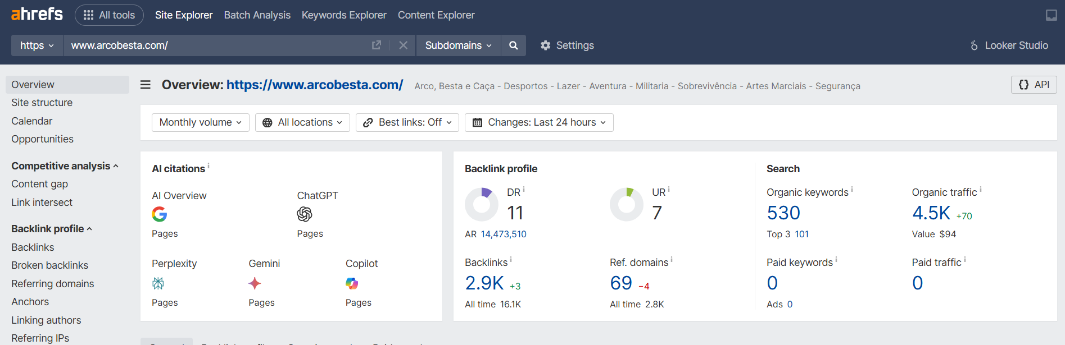Open Content gap report

point(40,184)
